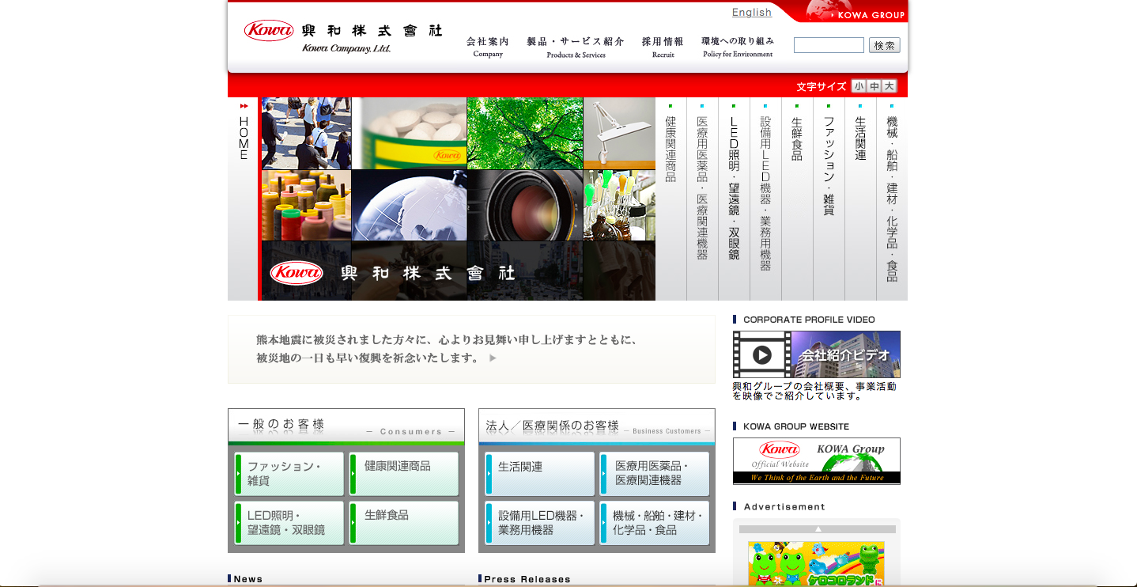Click the 検索 search button

[884, 45]
